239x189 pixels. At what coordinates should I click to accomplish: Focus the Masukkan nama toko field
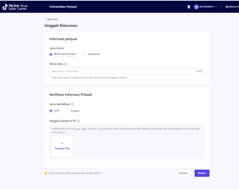point(122,71)
